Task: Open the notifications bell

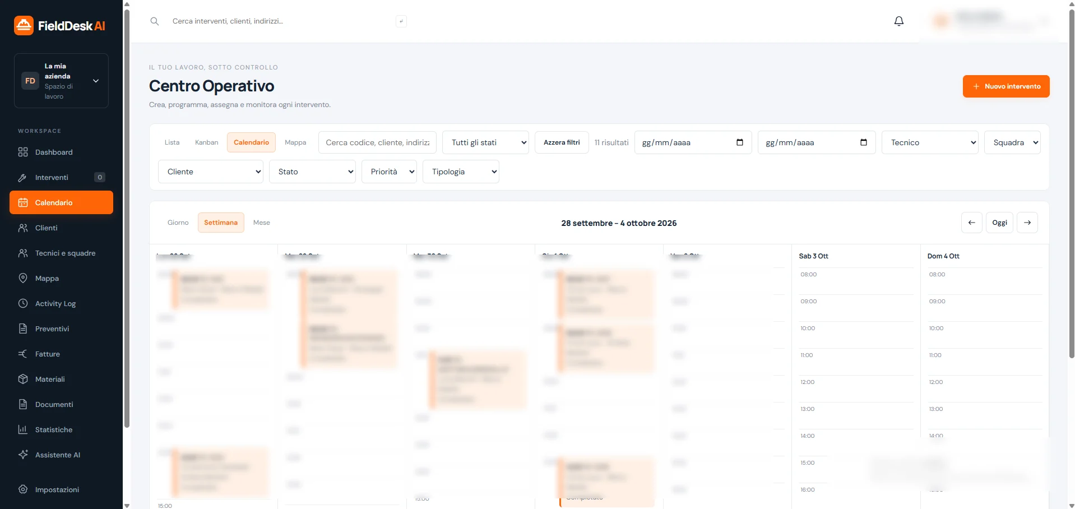Action: 898,21
